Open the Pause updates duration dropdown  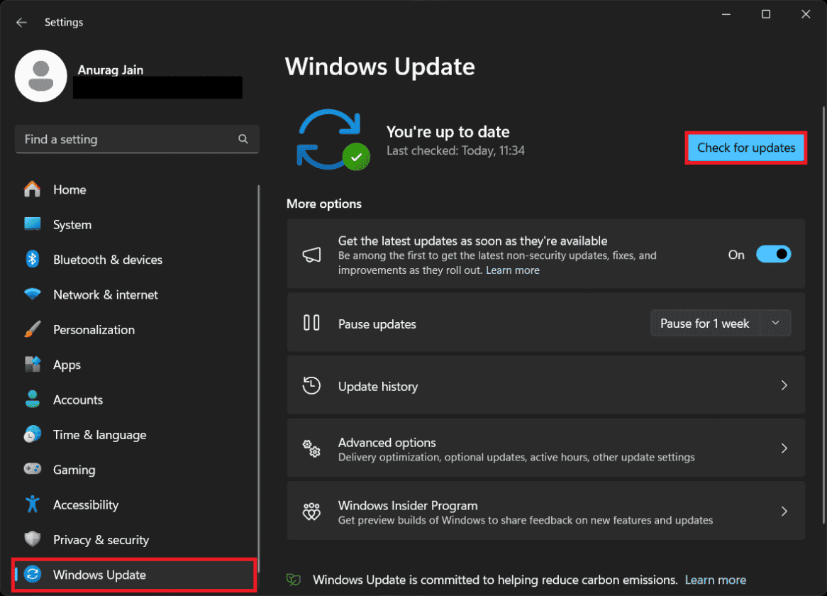(x=777, y=323)
